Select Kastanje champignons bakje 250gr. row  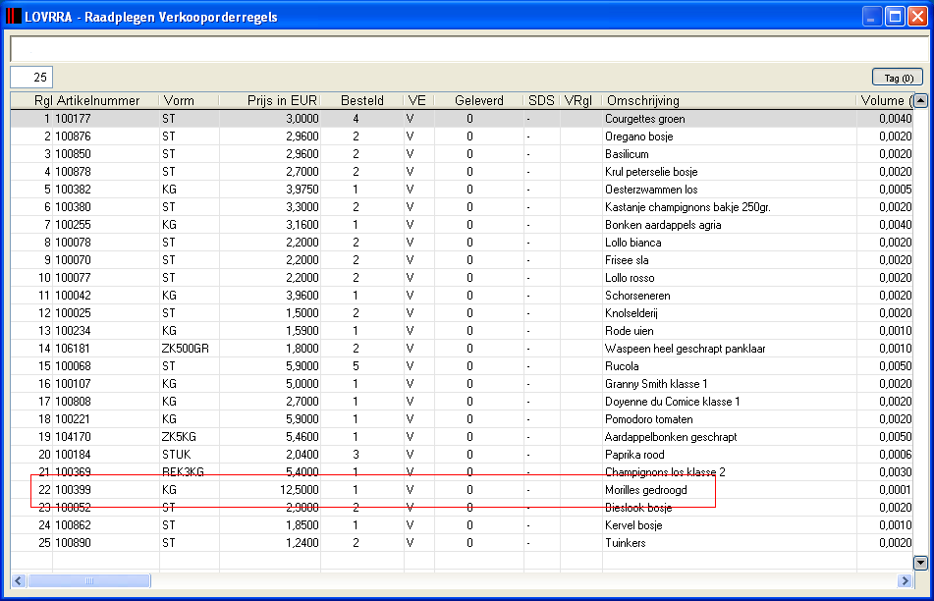462,206
